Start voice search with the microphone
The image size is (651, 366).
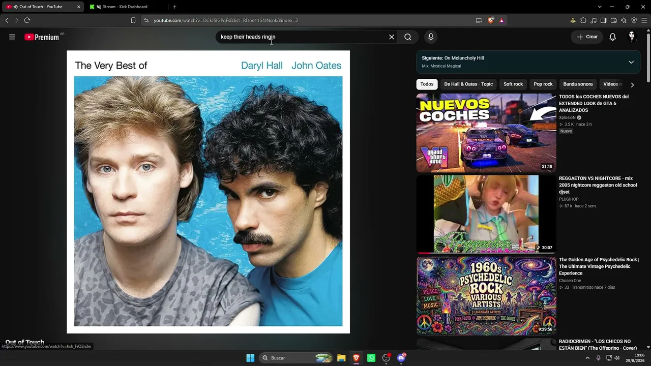[431, 37]
